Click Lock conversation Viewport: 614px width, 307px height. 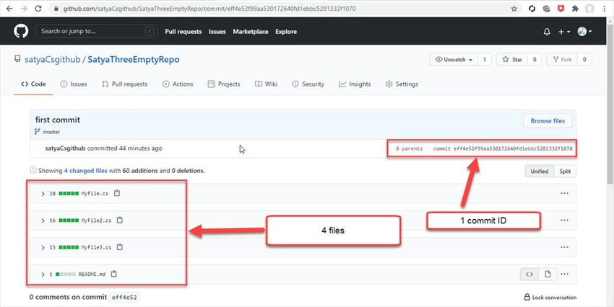550,297
